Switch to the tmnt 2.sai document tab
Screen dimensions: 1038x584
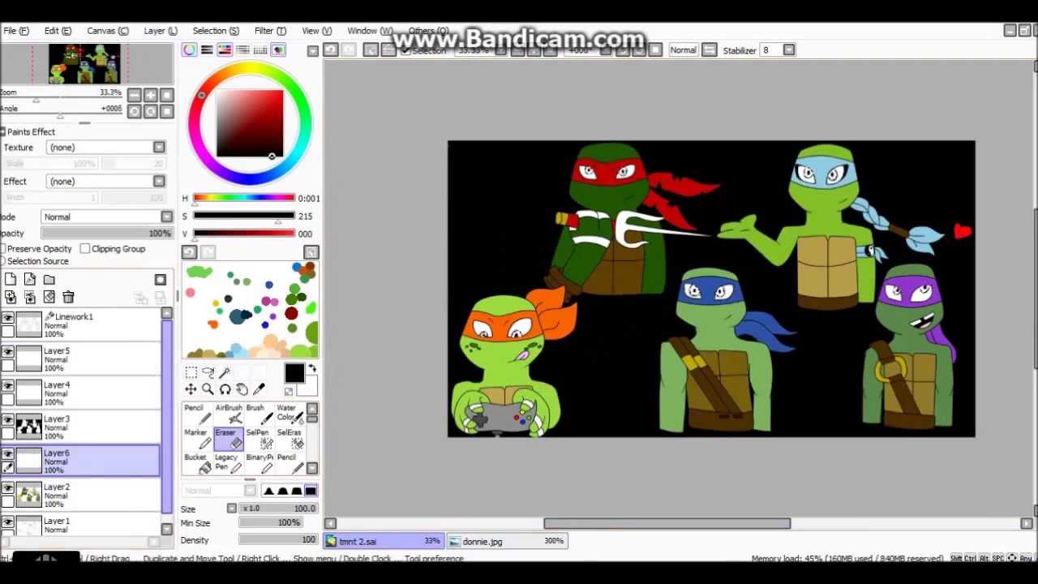click(x=384, y=541)
